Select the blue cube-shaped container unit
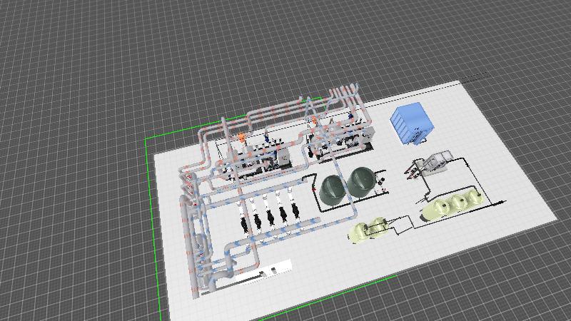 [x=413, y=123]
